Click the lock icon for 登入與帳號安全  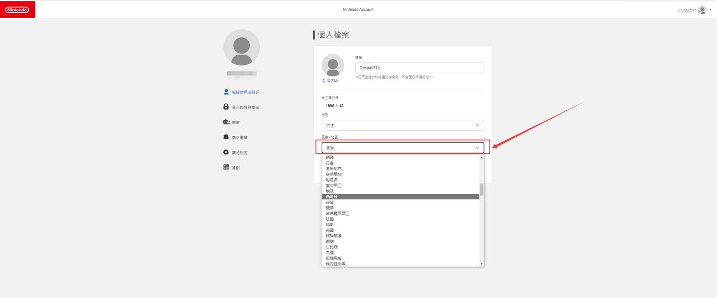(x=226, y=107)
